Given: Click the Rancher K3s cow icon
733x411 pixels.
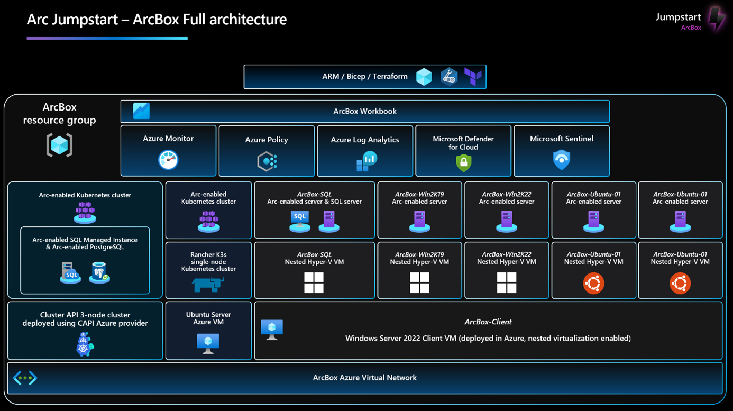Looking at the screenshot, I should [208, 285].
